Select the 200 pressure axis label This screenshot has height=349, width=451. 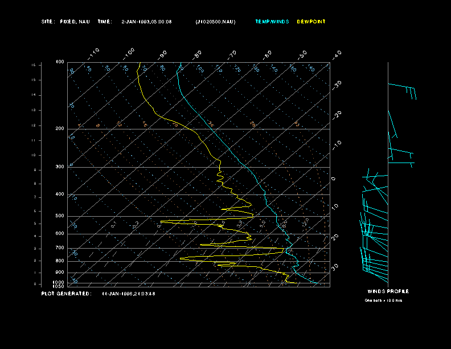pos(60,129)
